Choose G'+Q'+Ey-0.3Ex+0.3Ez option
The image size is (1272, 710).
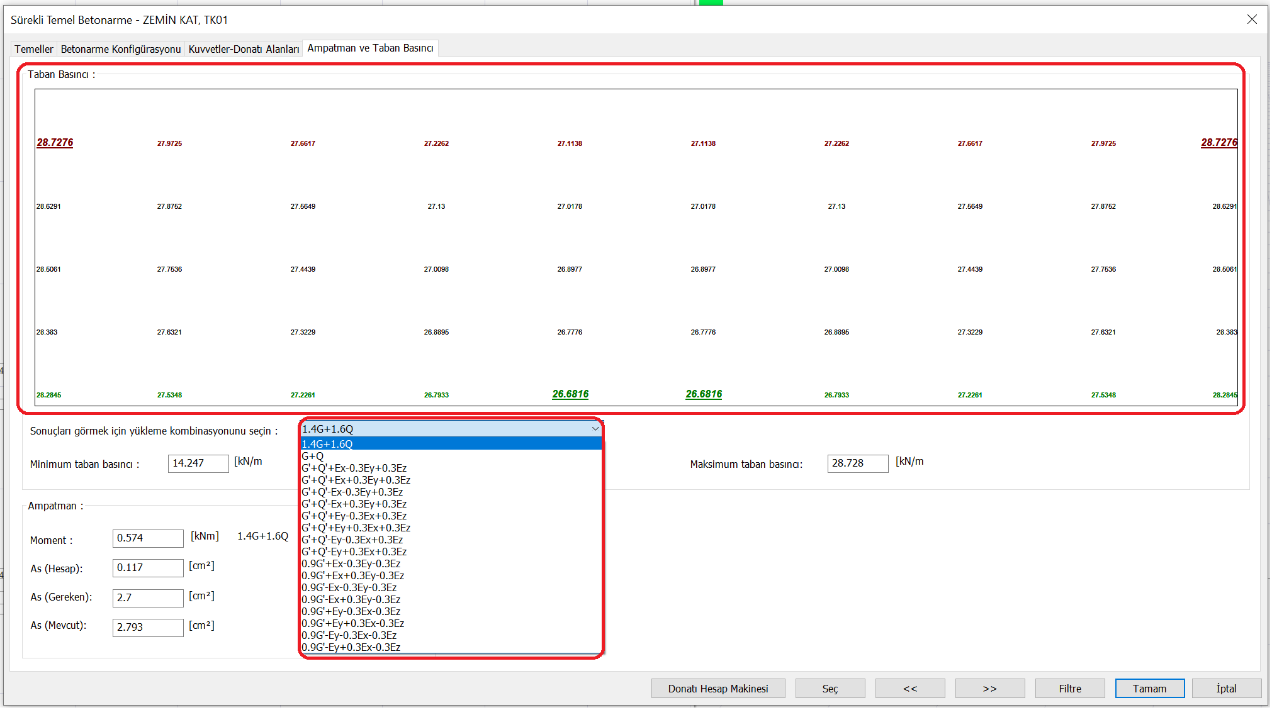point(451,516)
